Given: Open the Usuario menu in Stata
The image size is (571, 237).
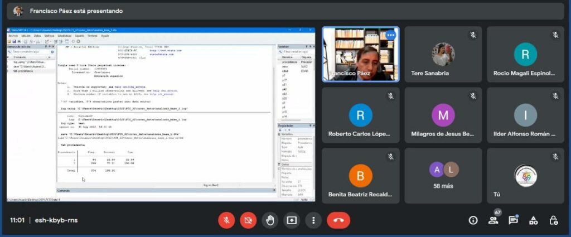Looking at the screenshot, I should click(x=79, y=36).
